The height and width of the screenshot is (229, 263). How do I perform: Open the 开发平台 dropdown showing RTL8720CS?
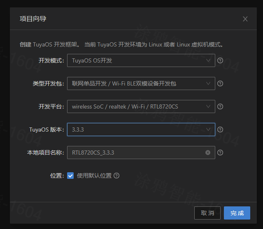tap(141, 106)
